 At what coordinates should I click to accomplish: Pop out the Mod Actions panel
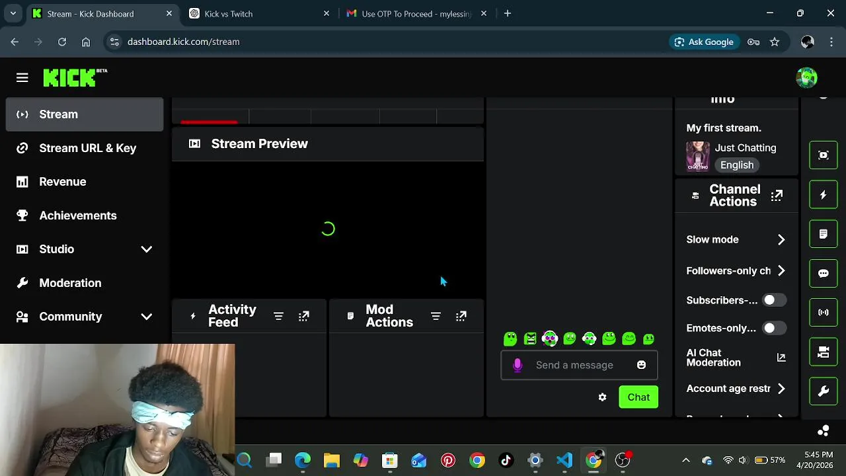click(461, 317)
